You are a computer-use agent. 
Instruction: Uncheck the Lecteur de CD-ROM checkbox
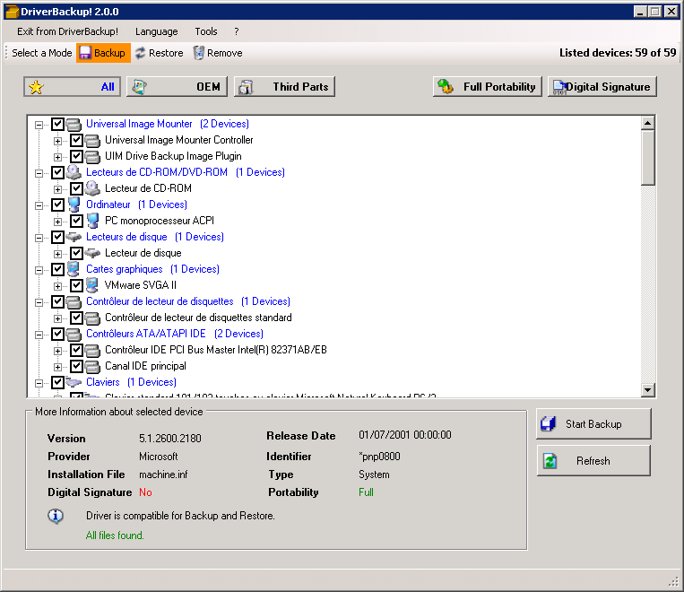click(x=76, y=188)
